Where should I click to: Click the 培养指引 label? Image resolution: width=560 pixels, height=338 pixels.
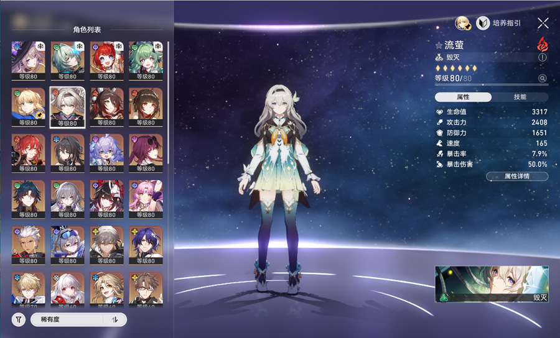click(506, 23)
